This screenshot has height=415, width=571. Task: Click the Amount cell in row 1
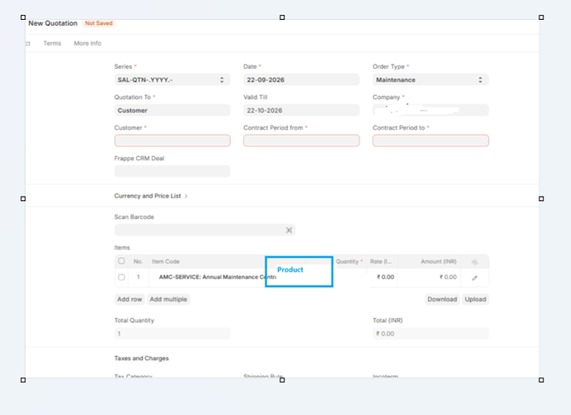429,277
